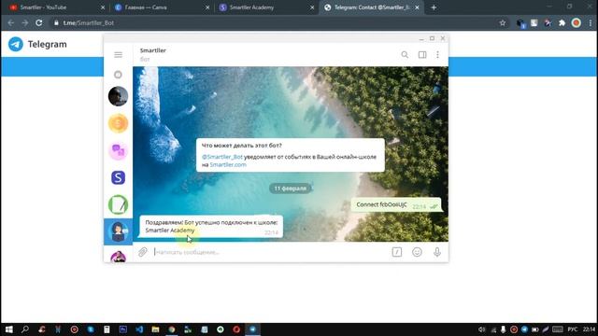Open the green notepad avatar chat
The image size is (598, 336).
[119, 205]
